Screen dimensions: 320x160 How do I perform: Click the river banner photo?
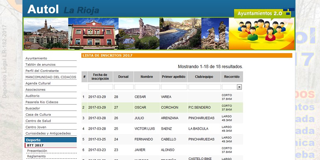(x=180, y=34)
